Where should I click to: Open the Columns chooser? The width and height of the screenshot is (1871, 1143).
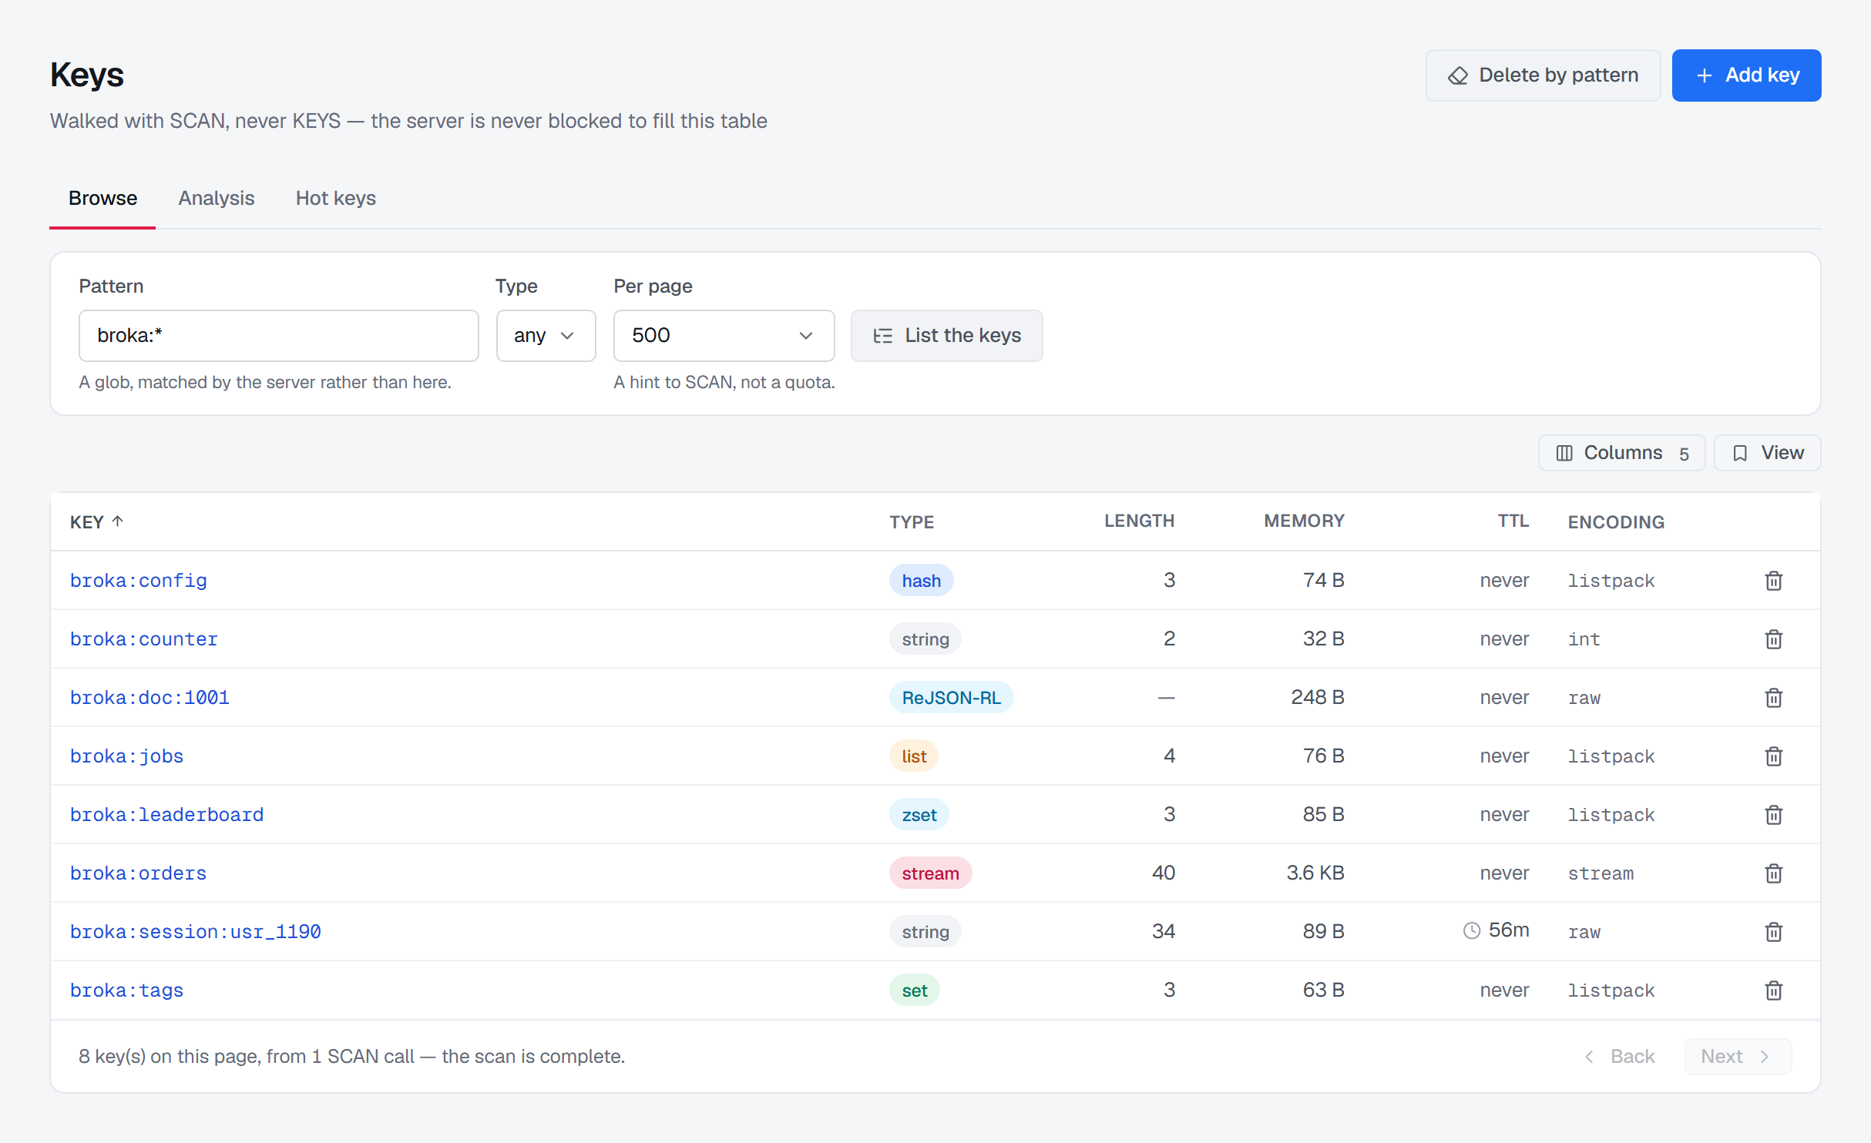click(1621, 453)
